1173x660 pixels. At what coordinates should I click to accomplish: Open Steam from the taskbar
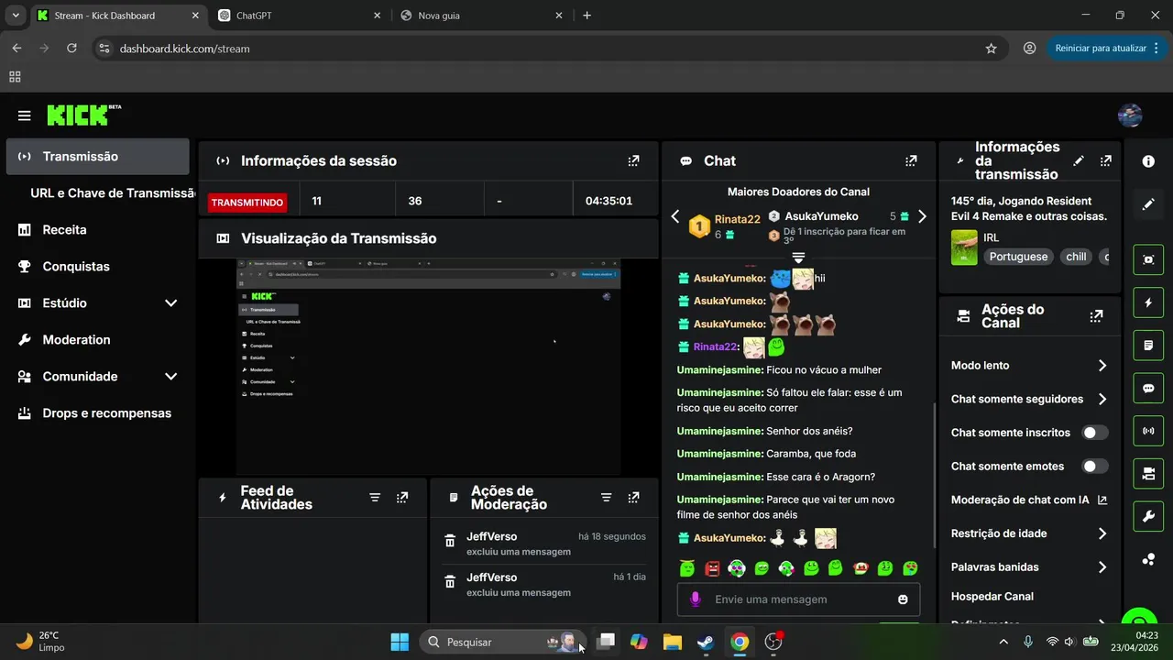[x=706, y=642]
